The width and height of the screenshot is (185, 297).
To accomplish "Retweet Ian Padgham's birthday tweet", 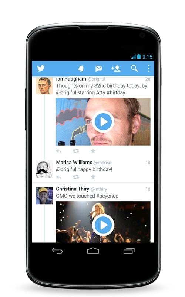I will click(x=76, y=151).
